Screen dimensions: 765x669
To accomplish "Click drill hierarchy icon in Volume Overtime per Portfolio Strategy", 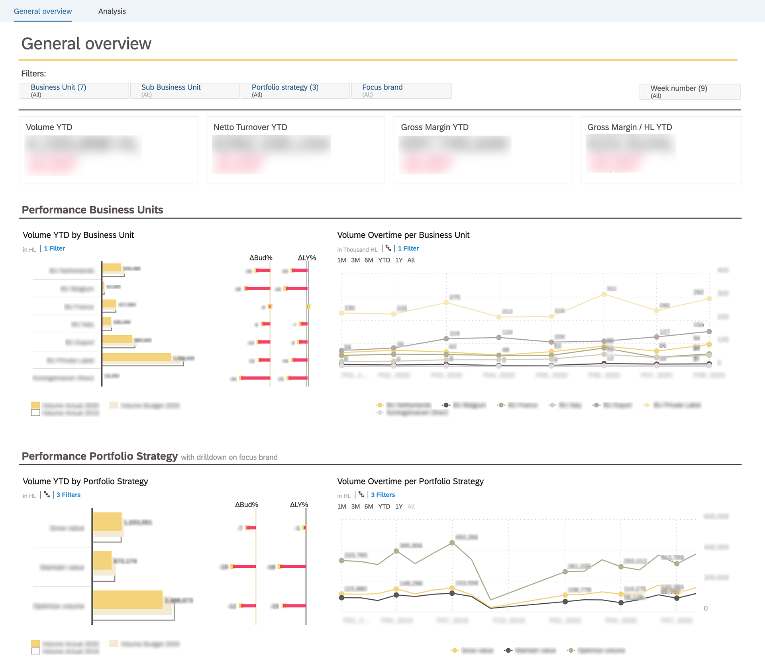I will 361,495.
